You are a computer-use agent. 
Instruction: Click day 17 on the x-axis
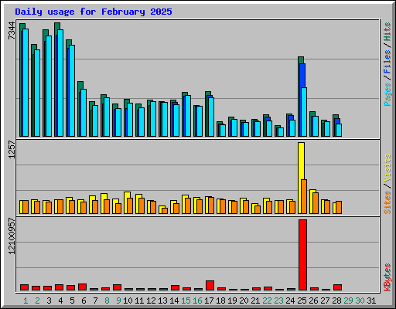point(209,301)
